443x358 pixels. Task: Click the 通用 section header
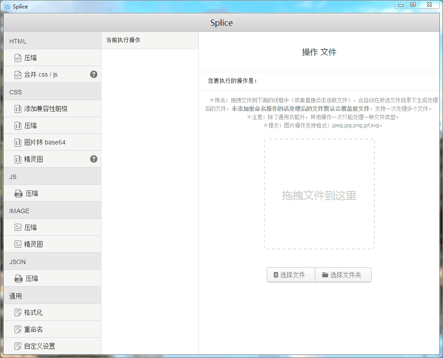[53, 296]
